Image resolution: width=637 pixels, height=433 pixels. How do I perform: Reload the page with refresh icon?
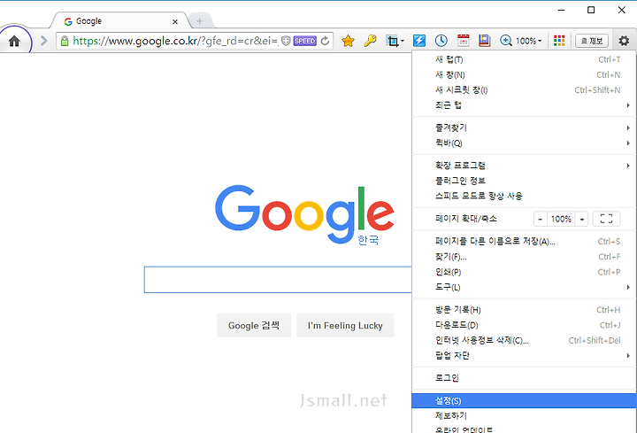point(325,41)
